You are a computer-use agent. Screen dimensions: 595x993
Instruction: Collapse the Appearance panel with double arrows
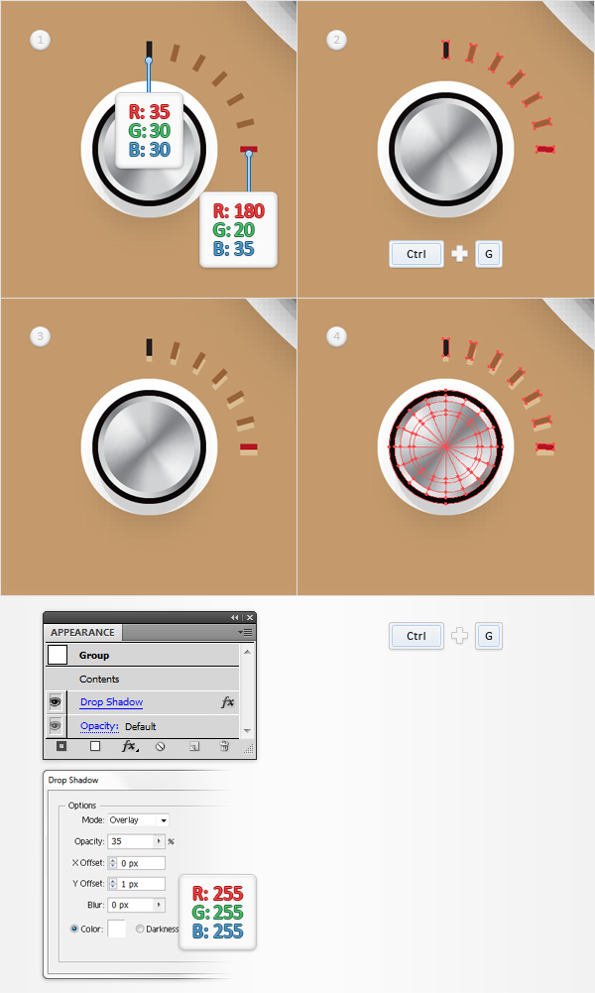click(x=235, y=617)
